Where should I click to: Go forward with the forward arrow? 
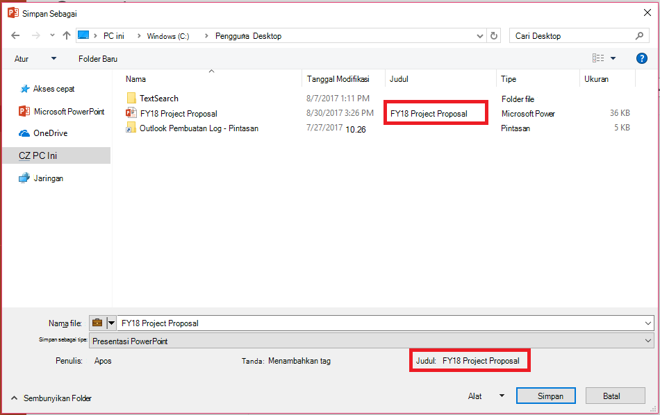coord(35,35)
